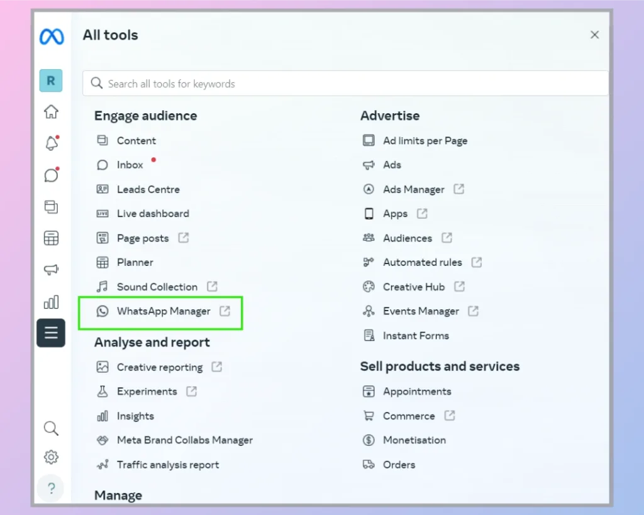Click the Meta logo icon
This screenshot has width=644, height=515.
(x=52, y=36)
